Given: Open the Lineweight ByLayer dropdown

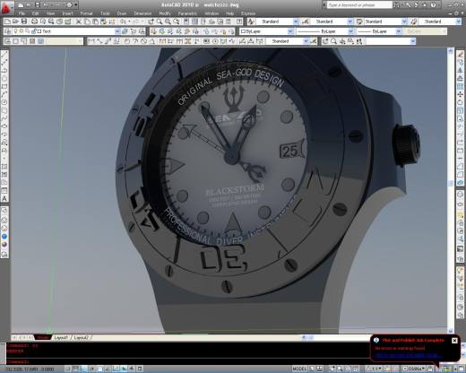Looking at the screenshot, I should [x=399, y=31].
